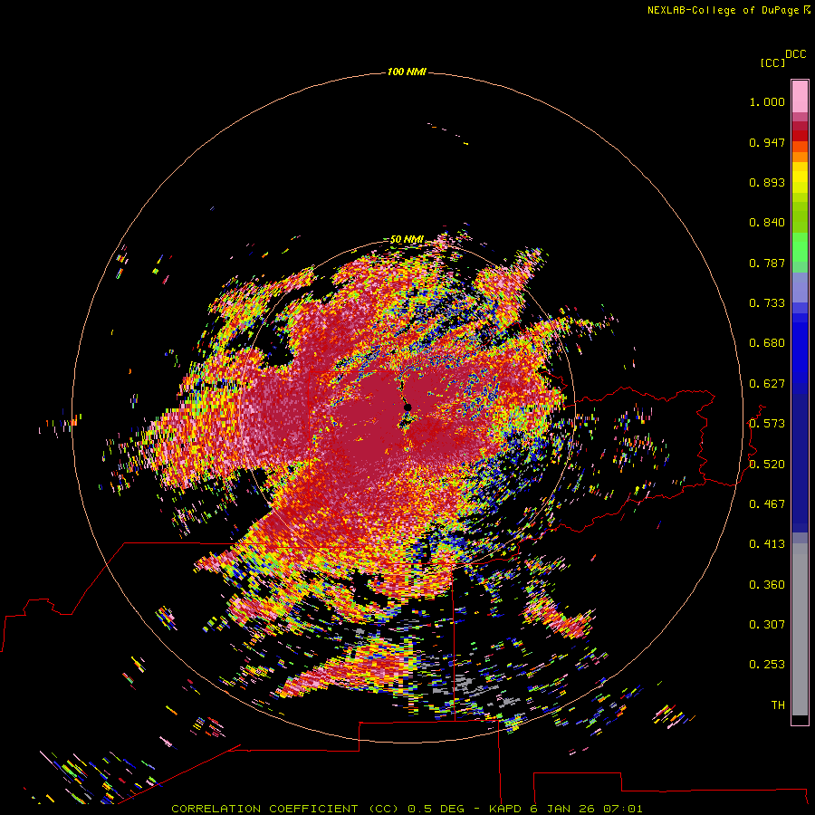Click the pink color band at legend top
The image size is (815, 815).
pos(800,96)
